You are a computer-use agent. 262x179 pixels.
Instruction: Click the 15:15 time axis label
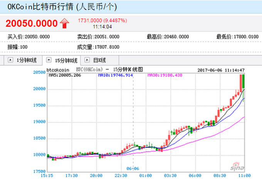click(47, 176)
